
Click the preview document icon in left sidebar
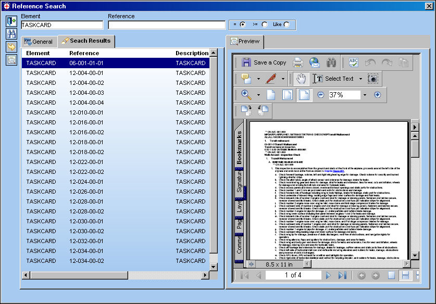coord(11,60)
